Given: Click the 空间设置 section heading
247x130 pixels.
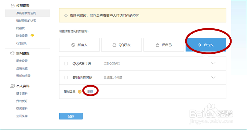Looking at the screenshot, I should 23,53.
